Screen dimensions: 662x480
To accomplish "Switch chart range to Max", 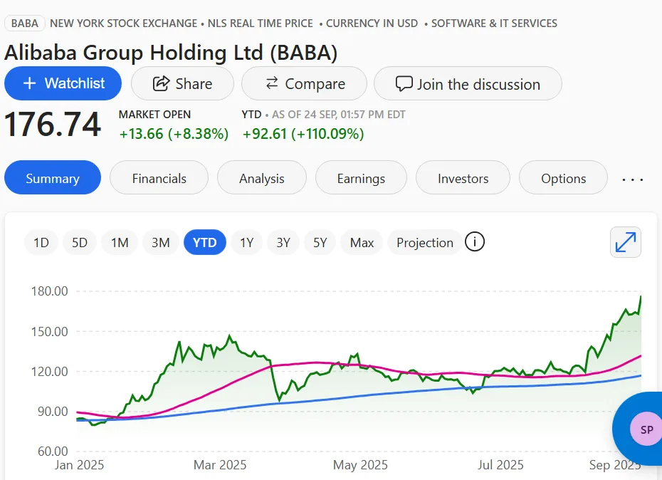I will [x=361, y=242].
